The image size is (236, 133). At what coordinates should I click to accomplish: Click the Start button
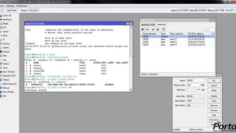[214, 115]
